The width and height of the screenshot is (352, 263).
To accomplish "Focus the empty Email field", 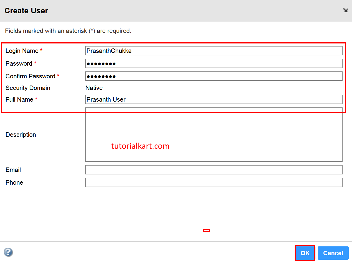I will pos(213,170).
